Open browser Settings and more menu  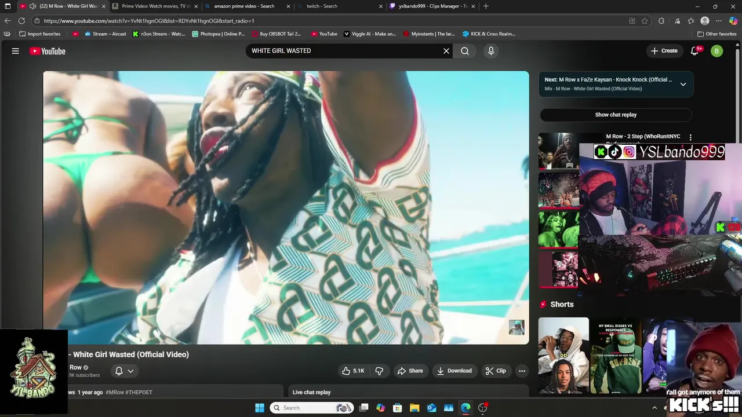point(719,21)
